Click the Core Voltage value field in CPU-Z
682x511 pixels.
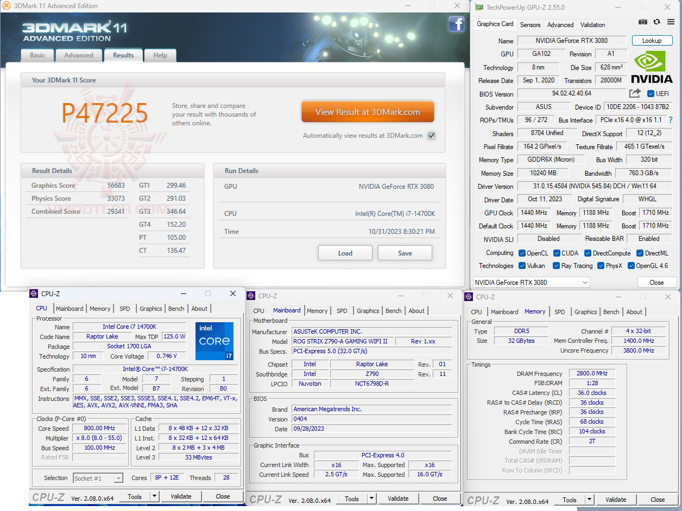coord(167,356)
